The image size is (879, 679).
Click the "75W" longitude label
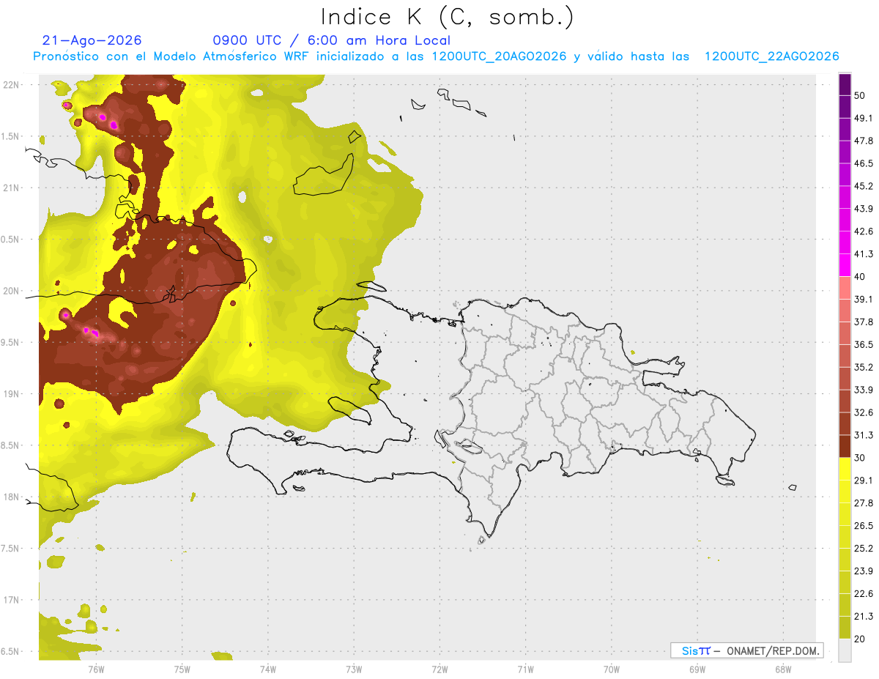pyautogui.click(x=182, y=669)
